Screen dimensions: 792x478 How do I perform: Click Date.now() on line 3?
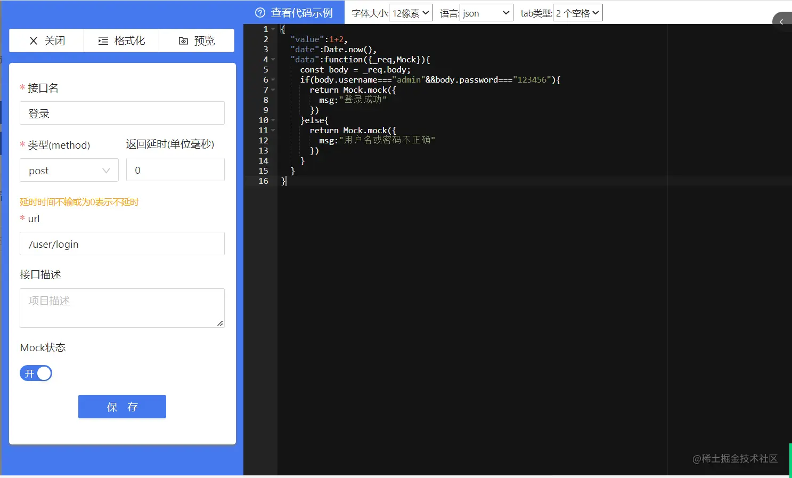point(348,50)
